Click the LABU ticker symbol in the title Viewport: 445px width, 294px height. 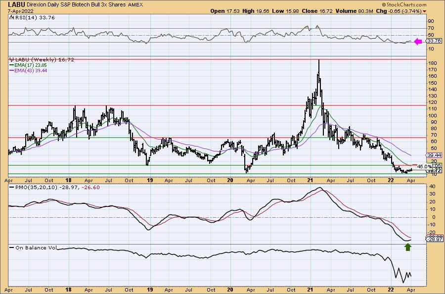16,4
